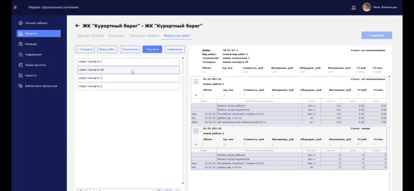Switch to the Структура объекта tab

144,36
